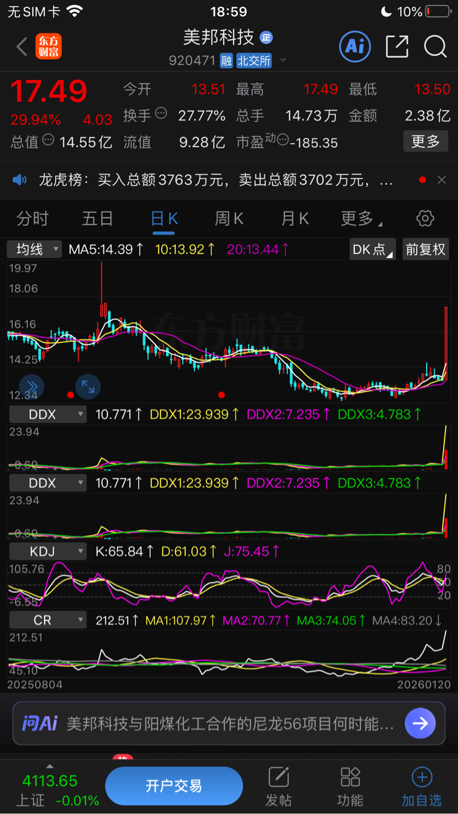This screenshot has width=458, height=814.
Task: Open the 东方财富 logo icon
Action: click(x=48, y=46)
